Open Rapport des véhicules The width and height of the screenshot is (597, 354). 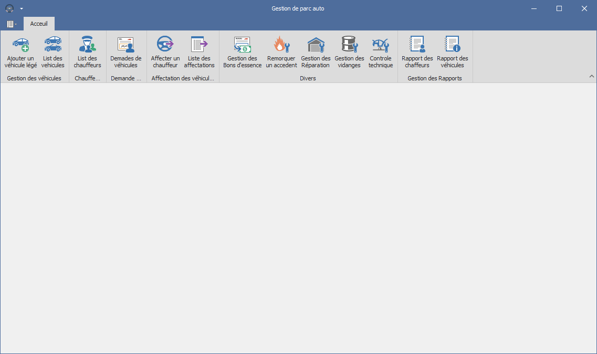point(452,52)
